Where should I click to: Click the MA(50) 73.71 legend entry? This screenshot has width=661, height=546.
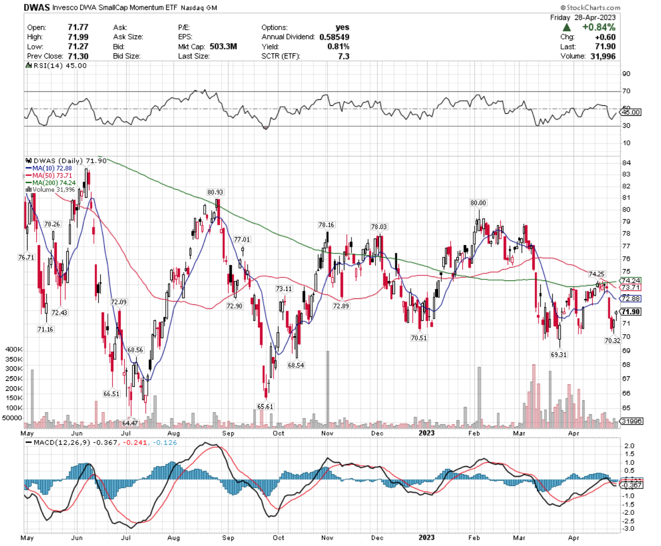pos(52,176)
